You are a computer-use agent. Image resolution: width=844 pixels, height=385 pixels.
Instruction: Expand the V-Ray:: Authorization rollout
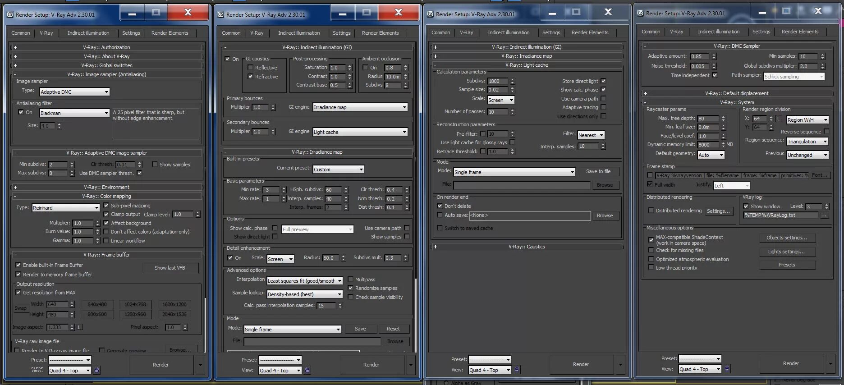(x=107, y=47)
